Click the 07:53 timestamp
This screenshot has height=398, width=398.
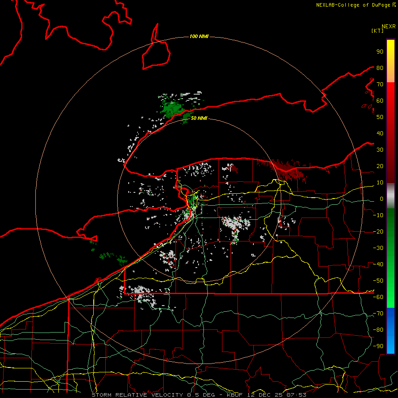tap(296, 395)
